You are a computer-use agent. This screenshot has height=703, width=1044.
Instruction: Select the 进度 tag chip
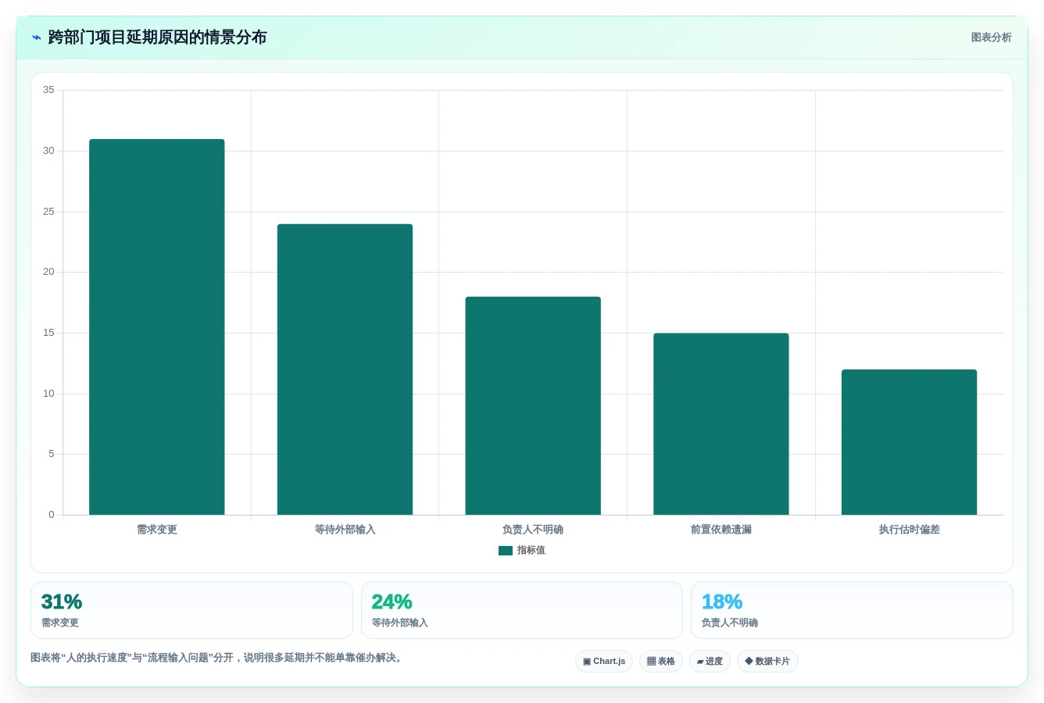tap(710, 662)
